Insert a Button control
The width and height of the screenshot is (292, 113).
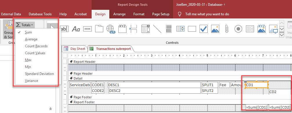87,29
